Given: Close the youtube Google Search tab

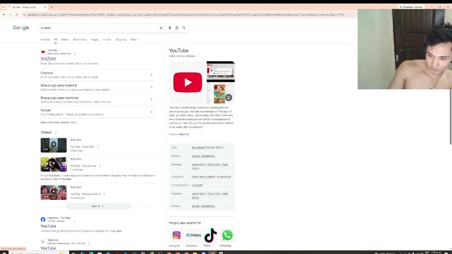Looking at the screenshot, I should (x=45, y=7).
